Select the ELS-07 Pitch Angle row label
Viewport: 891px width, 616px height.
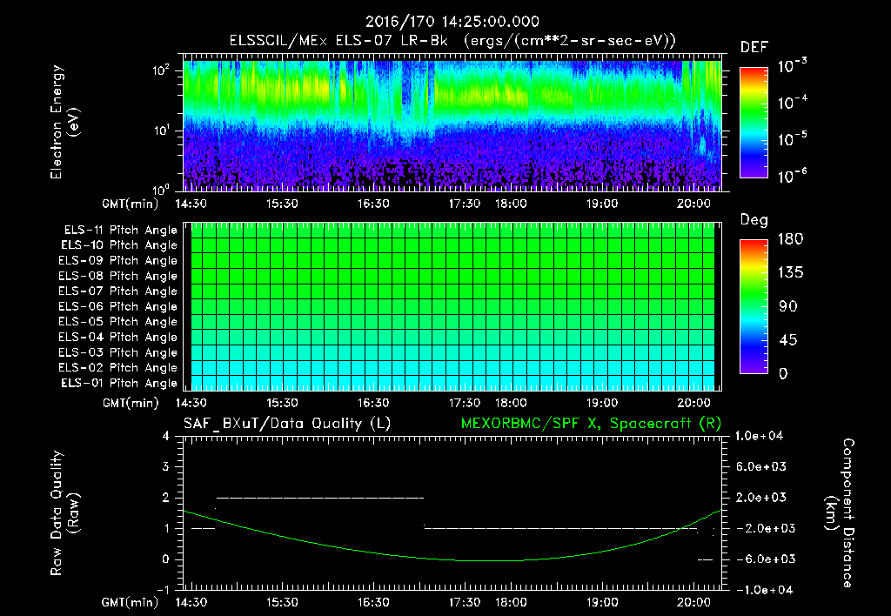point(117,291)
